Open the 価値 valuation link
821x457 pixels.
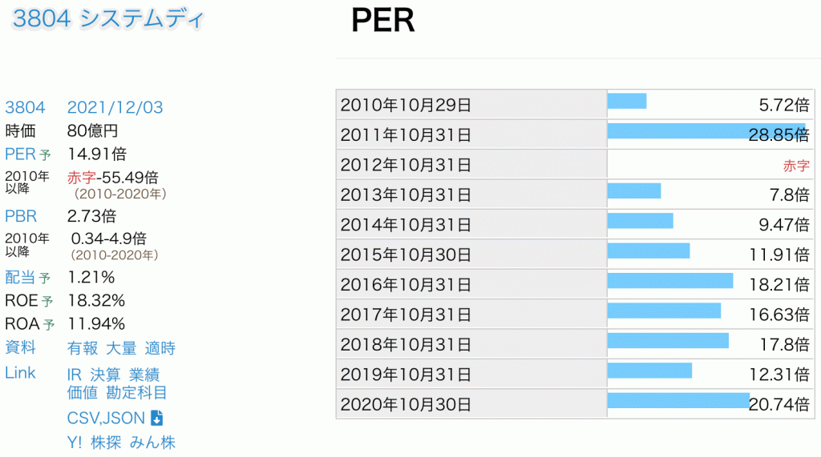[x=83, y=392]
